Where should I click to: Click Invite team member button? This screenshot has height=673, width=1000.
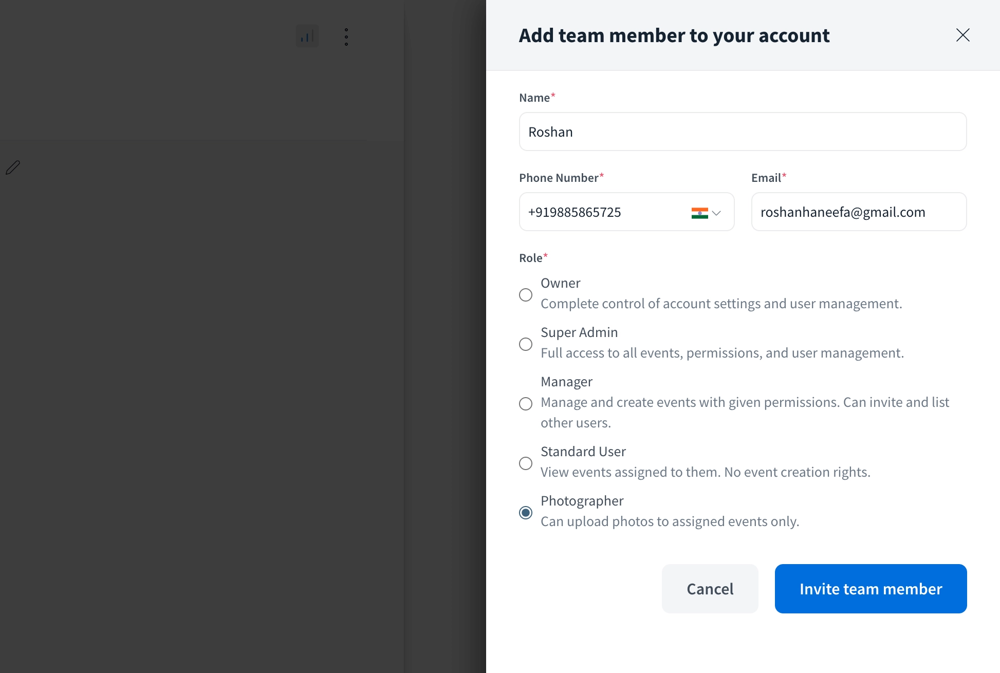(x=871, y=589)
